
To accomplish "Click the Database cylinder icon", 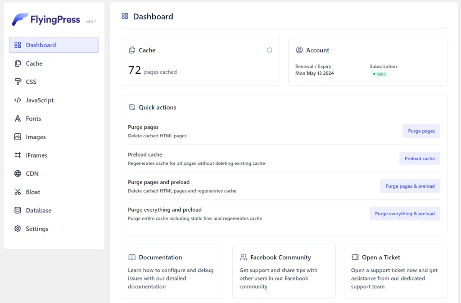I will 18,210.
